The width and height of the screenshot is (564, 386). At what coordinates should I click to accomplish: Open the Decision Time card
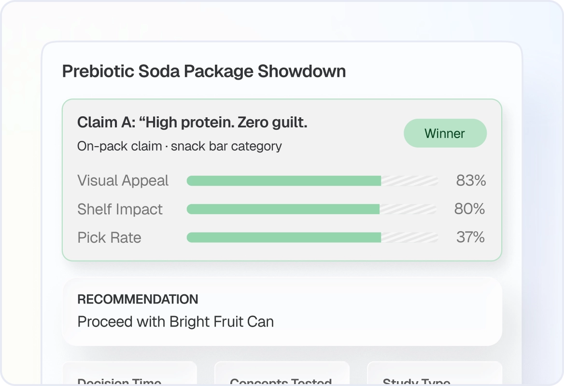tap(130, 373)
